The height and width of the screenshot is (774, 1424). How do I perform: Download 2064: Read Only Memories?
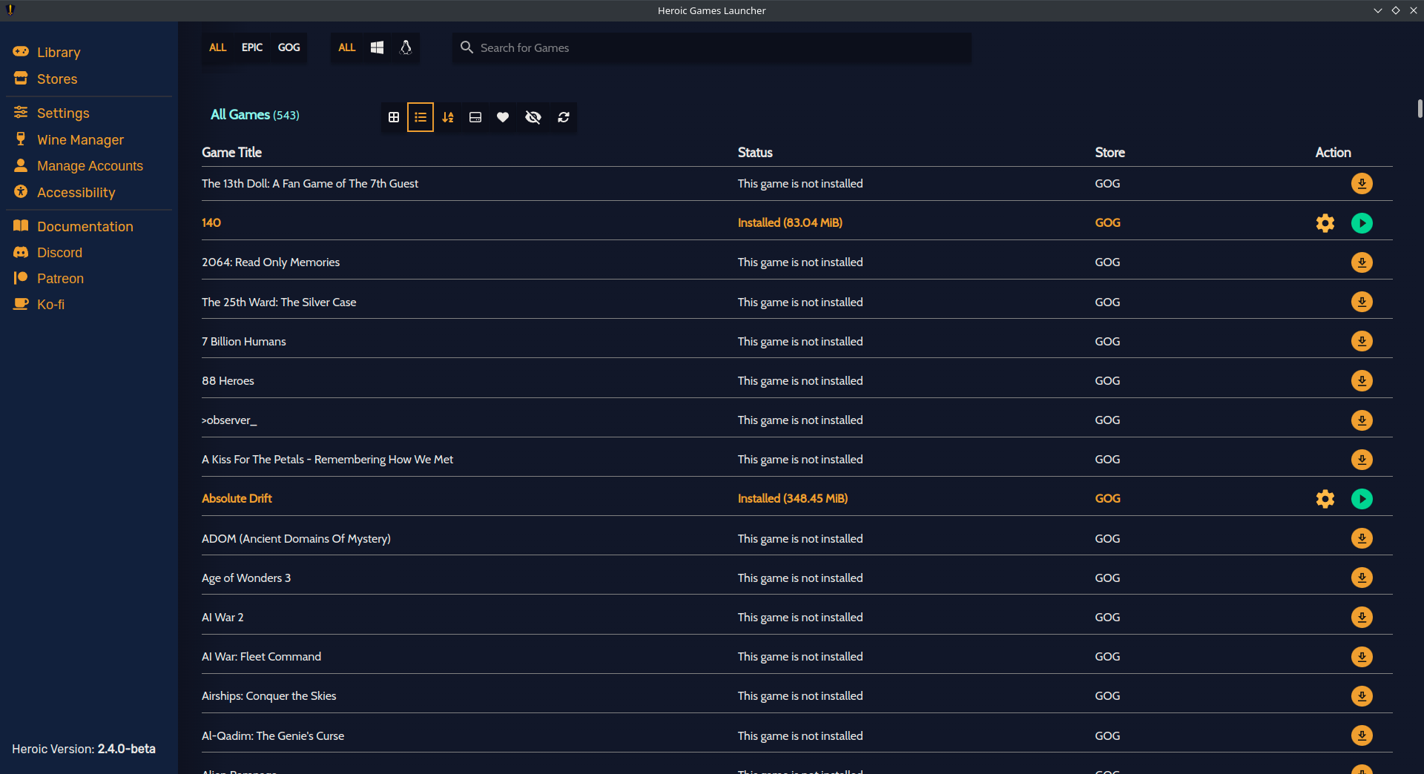[x=1362, y=262]
